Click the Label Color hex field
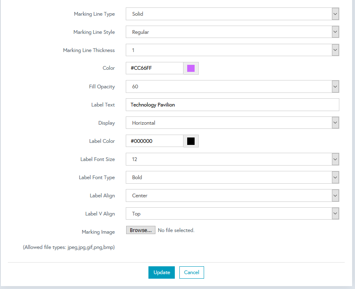355x289 pixels. pyautogui.click(x=155, y=141)
